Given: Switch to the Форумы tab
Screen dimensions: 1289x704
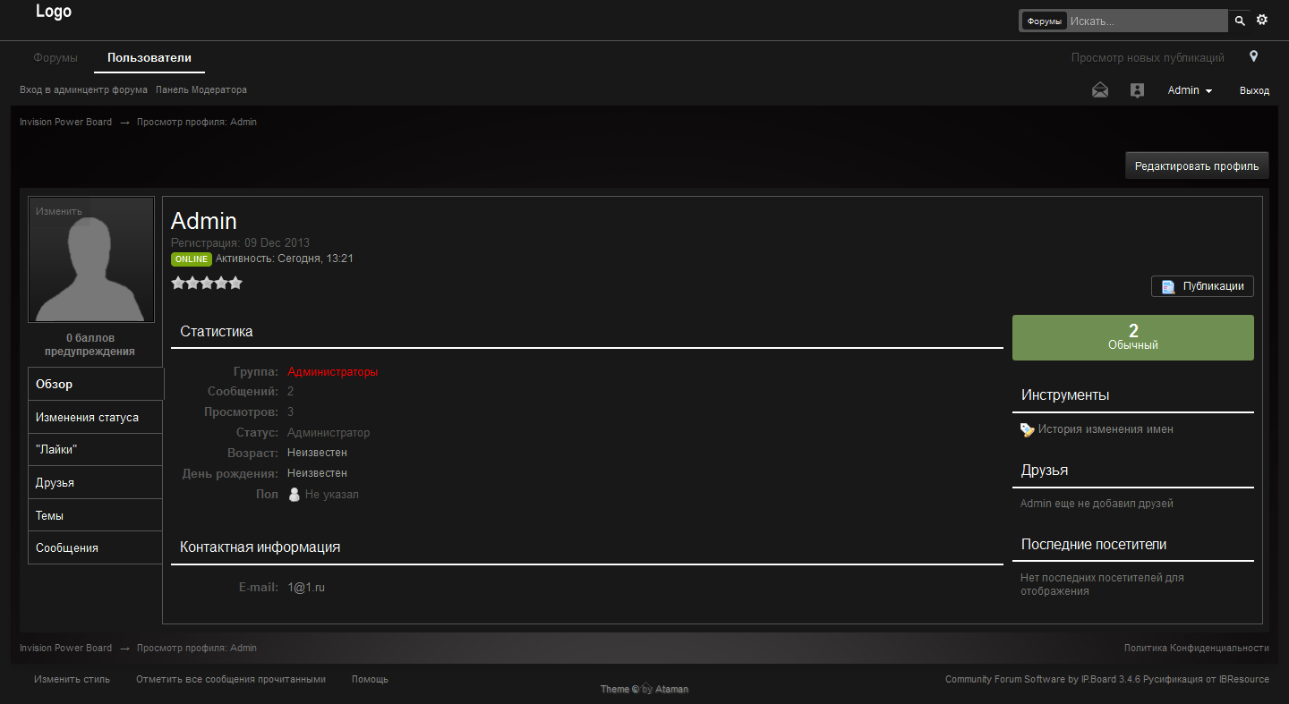Looking at the screenshot, I should (55, 58).
